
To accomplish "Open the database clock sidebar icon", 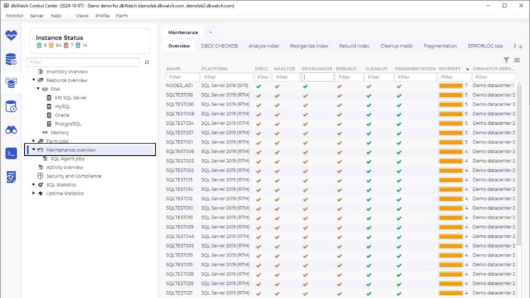I will pyautogui.click(x=11, y=106).
